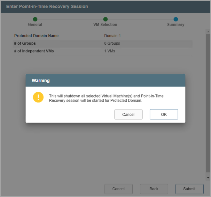
Task: Click the VM Selection step circle
Action: coord(105,19)
